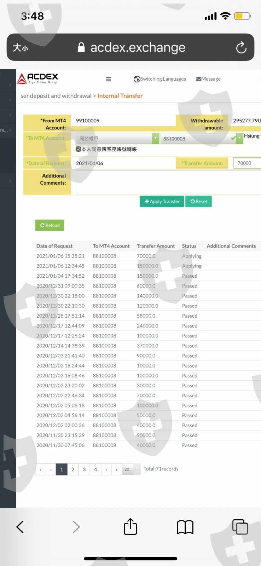Click amount 240000.0 in the table
Viewport: 261px width, 566px height.
pos(147,326)
